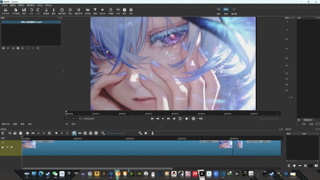Open the 设定(S) menu

(x=40, y=5)
